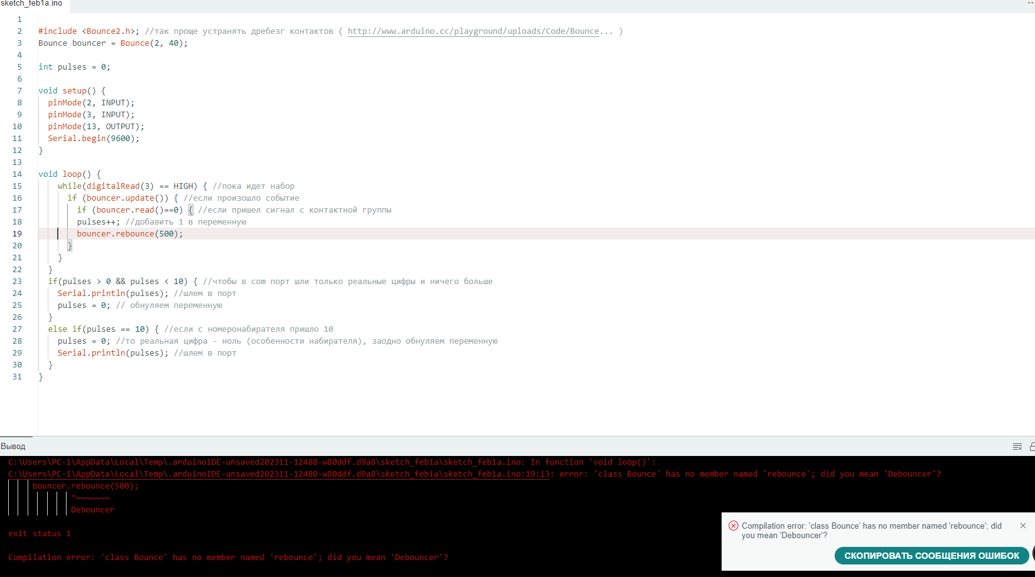Click comment '//пока идет набор'

click(253, 186)
